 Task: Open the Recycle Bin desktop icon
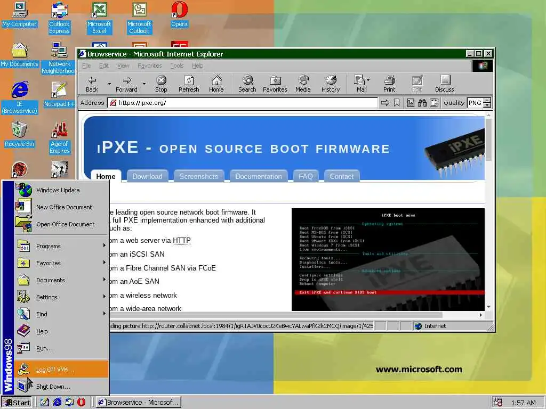(19, 134)
